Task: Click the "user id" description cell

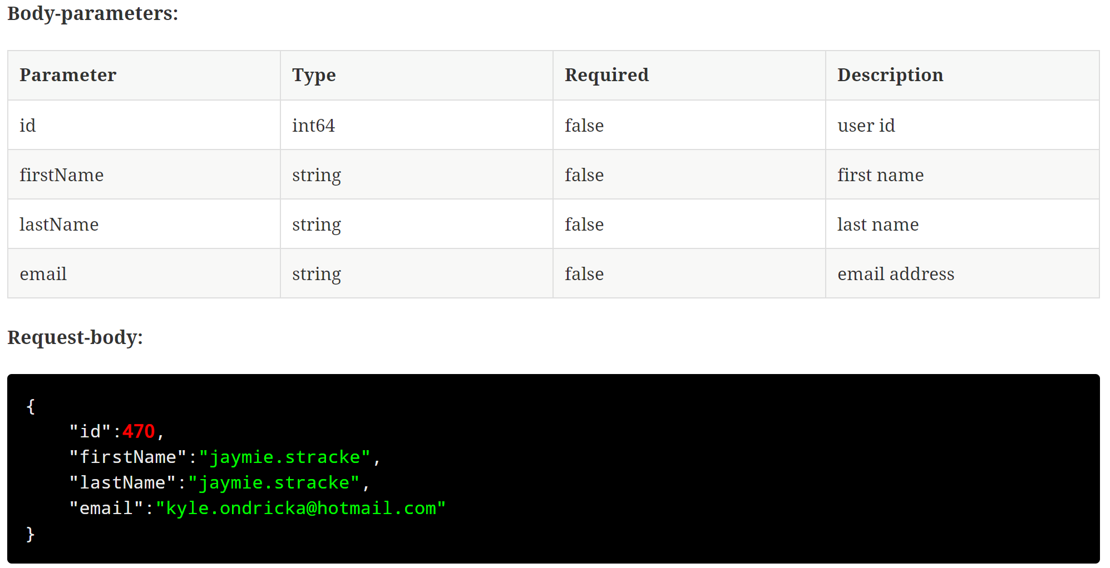Action: (866, 126)
